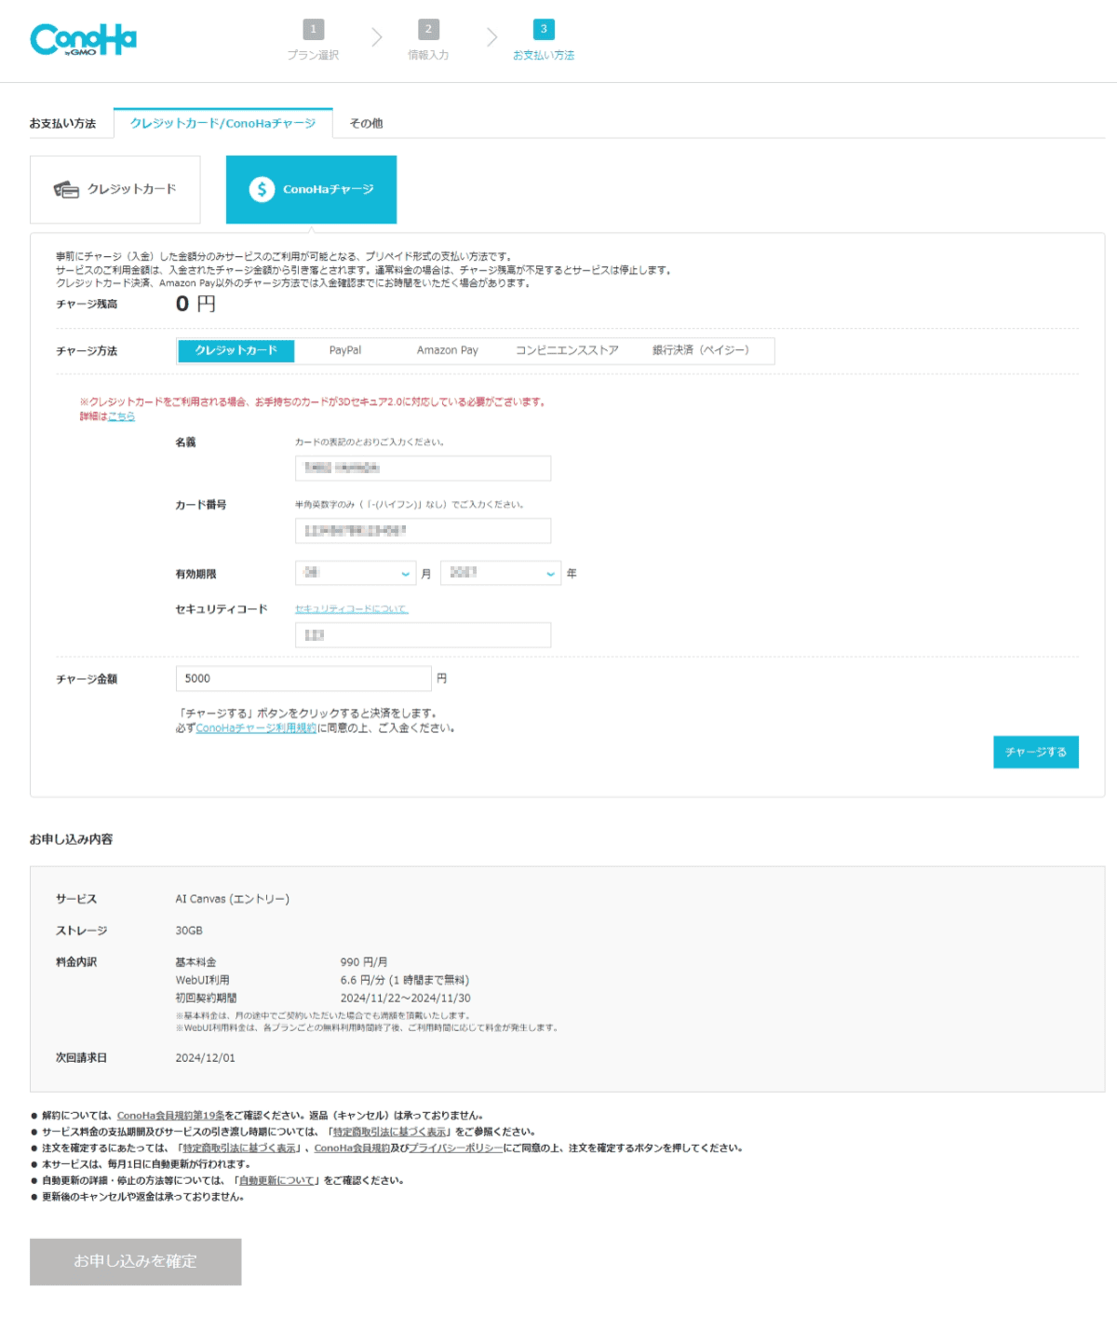Viewport: 1117px width, 1318px height.
Task: Click the WebUI rate 6.6 円/分 text
Action: pyautogui.click(x=405, y=980)
